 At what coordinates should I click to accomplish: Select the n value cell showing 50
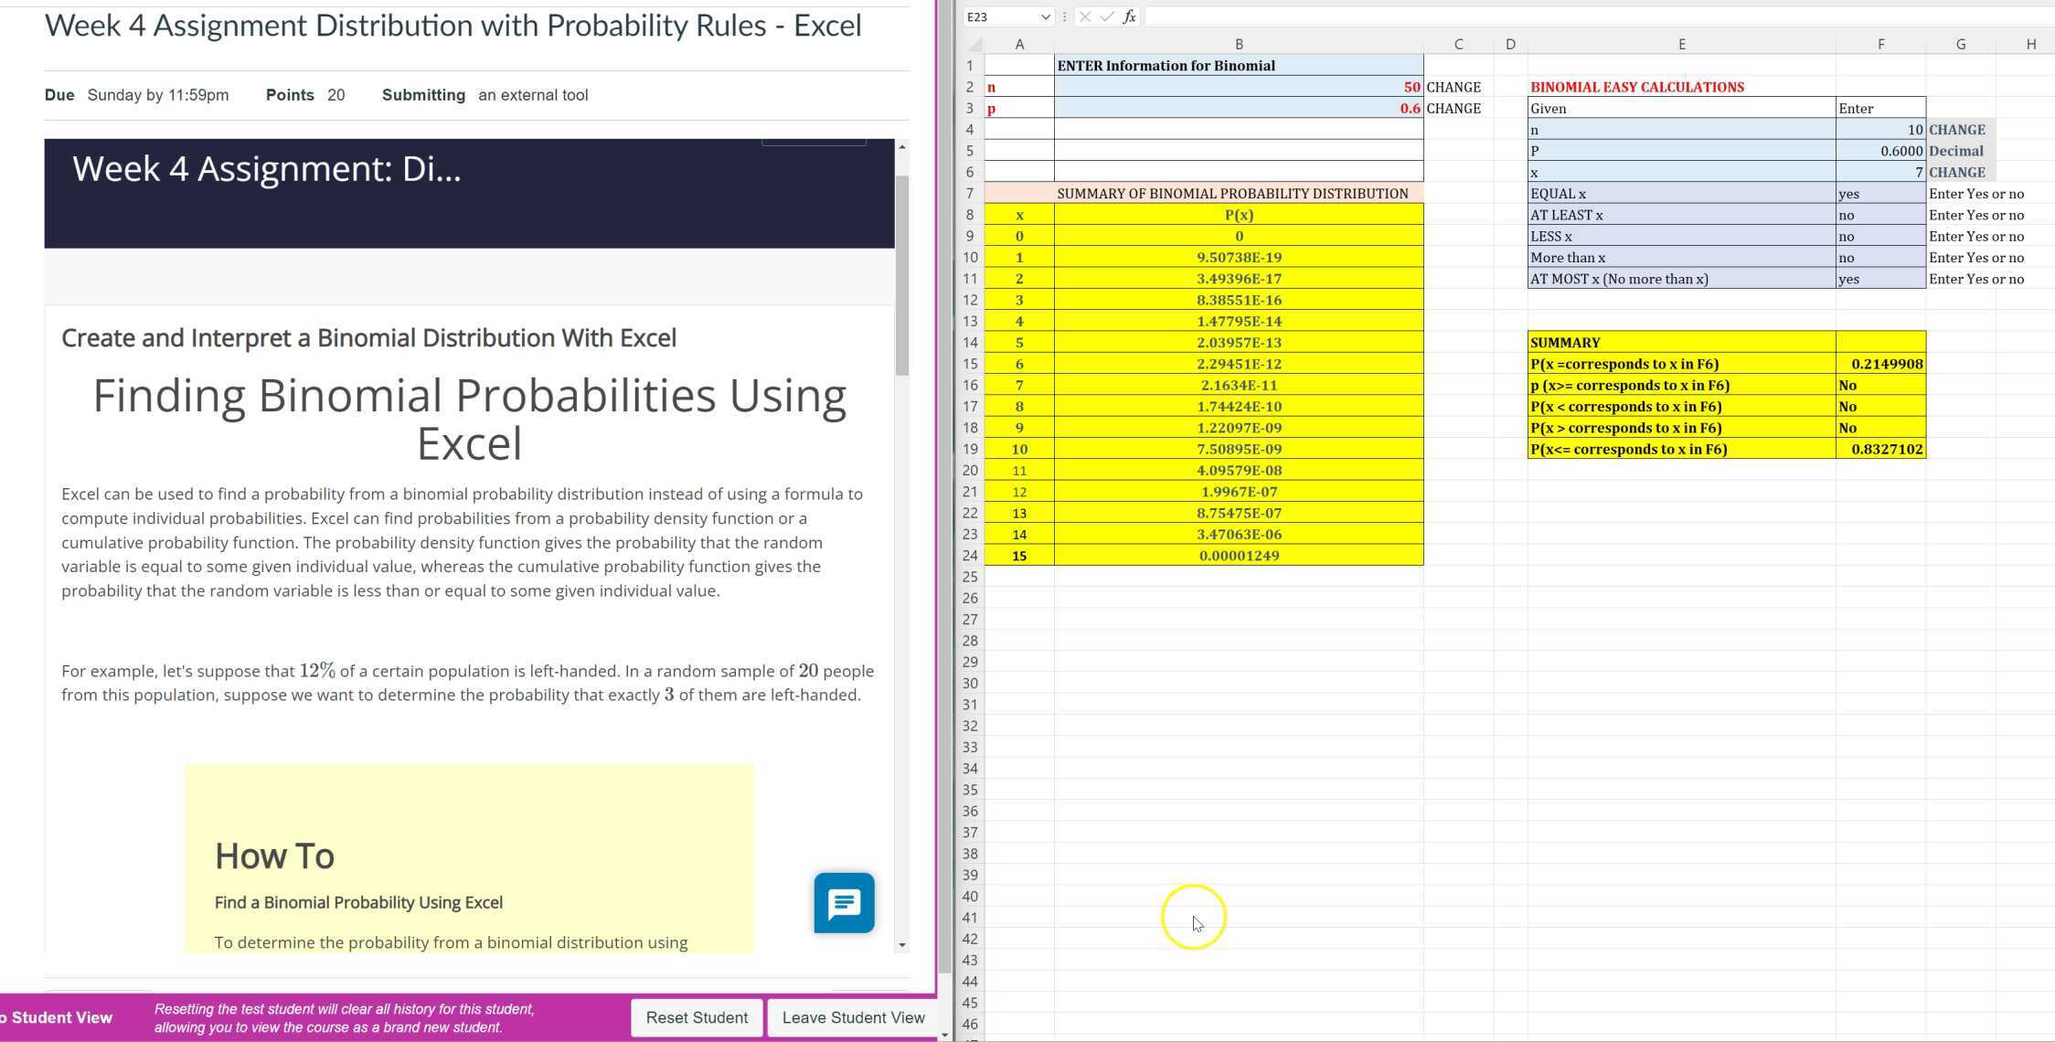pyautogui.click(x=1238, y=87)
